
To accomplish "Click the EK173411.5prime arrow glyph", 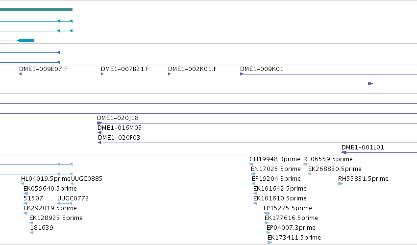I will click(270, 243).
